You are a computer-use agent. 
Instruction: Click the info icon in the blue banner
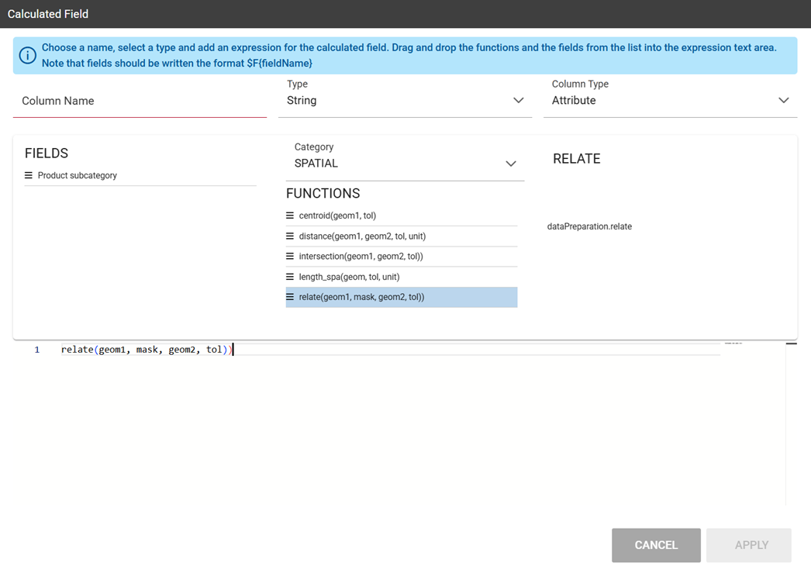27,55
